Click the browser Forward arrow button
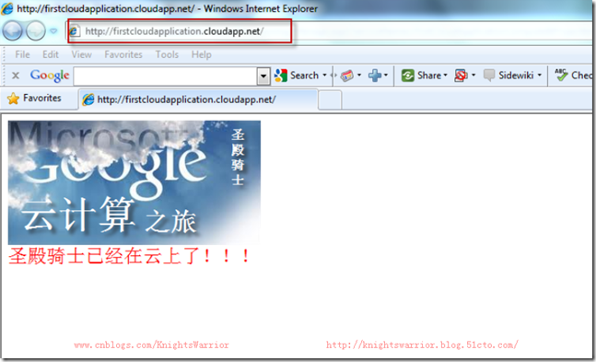The height and width of the screenshot is (362, 596). 35,31
